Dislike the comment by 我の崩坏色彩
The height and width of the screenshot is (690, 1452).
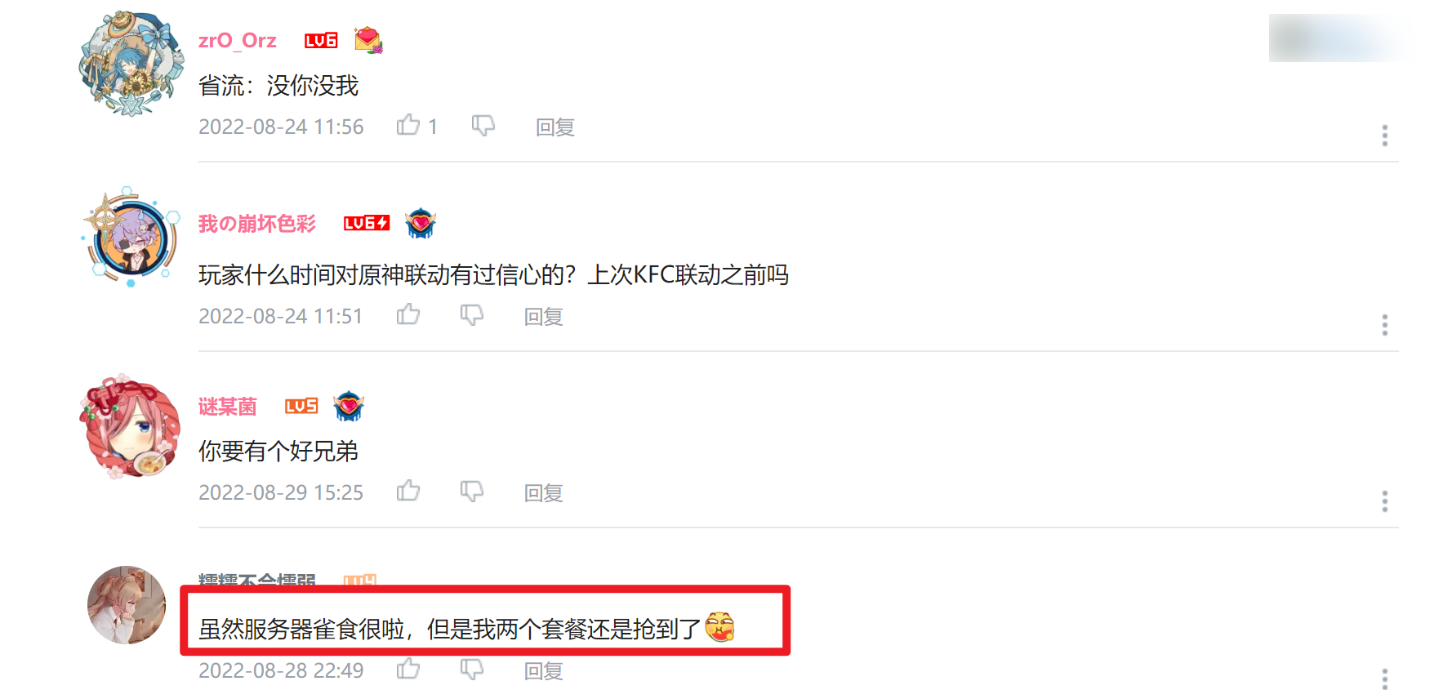pyautogui.click(x=472, y=315)
